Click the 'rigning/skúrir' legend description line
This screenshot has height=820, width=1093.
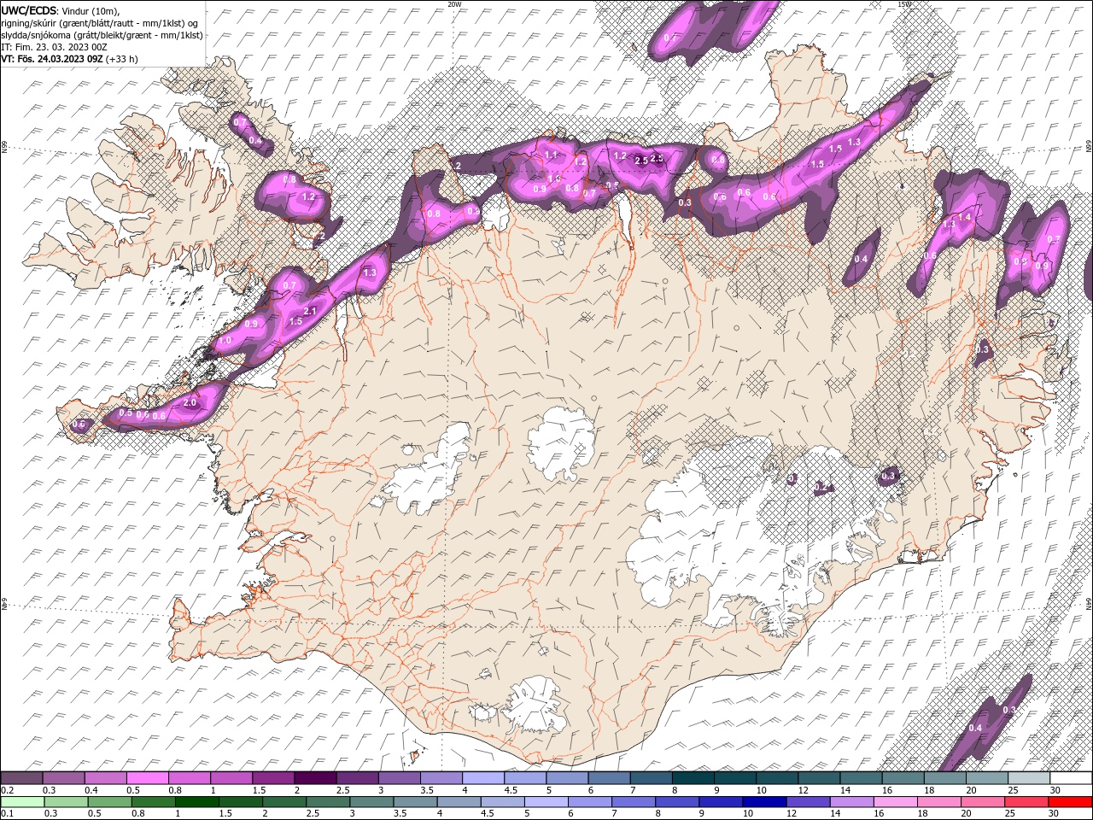[100, 22]
